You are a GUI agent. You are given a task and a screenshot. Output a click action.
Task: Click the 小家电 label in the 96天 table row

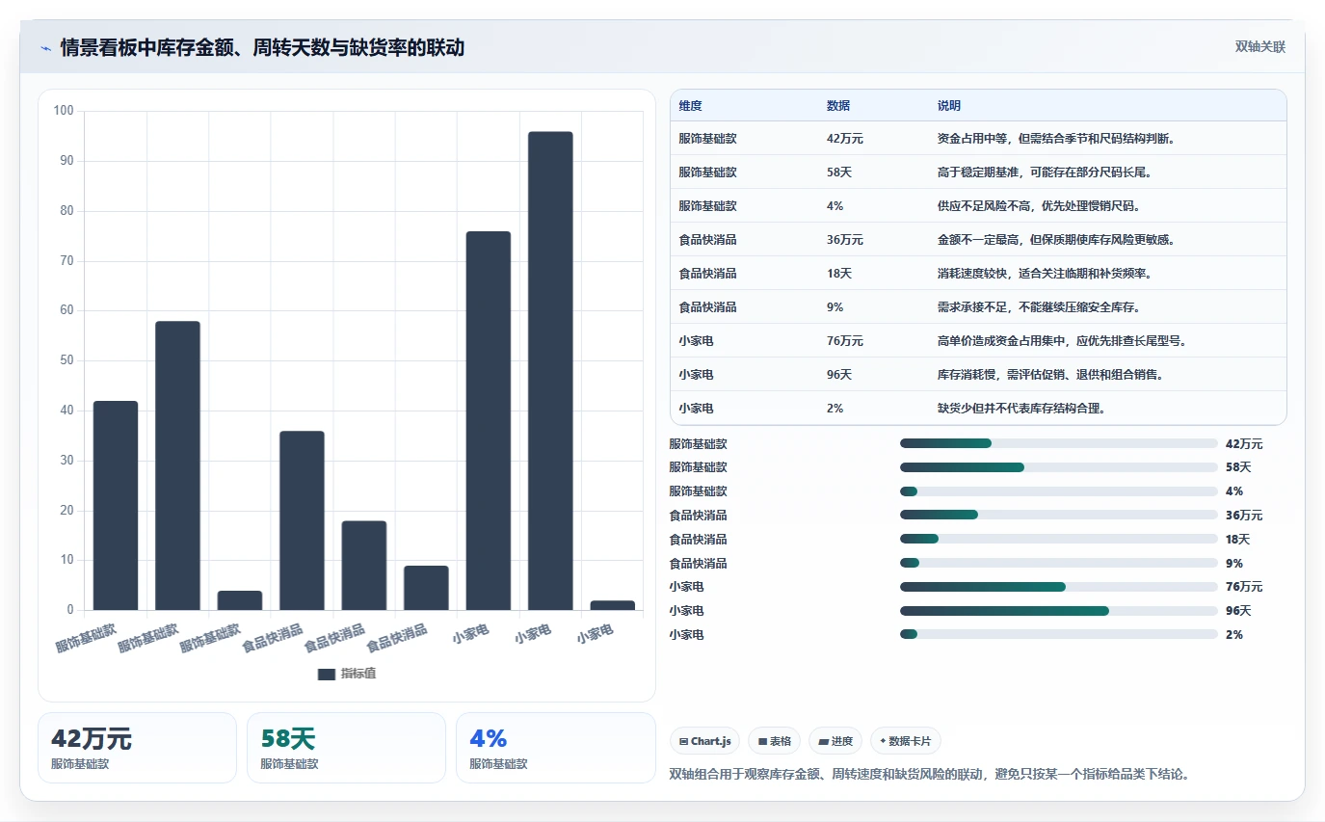(x=696, y=375)
